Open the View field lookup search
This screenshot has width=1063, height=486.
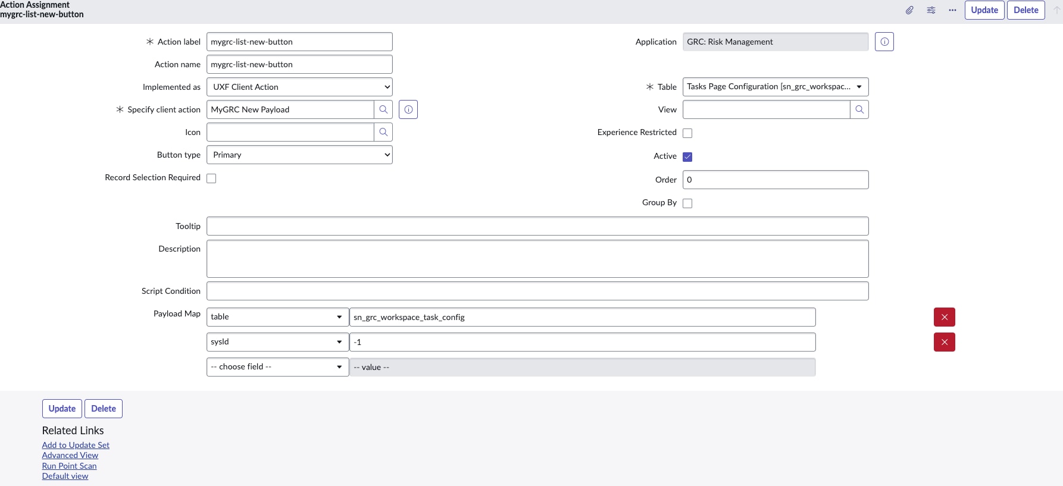coord(859,109)
